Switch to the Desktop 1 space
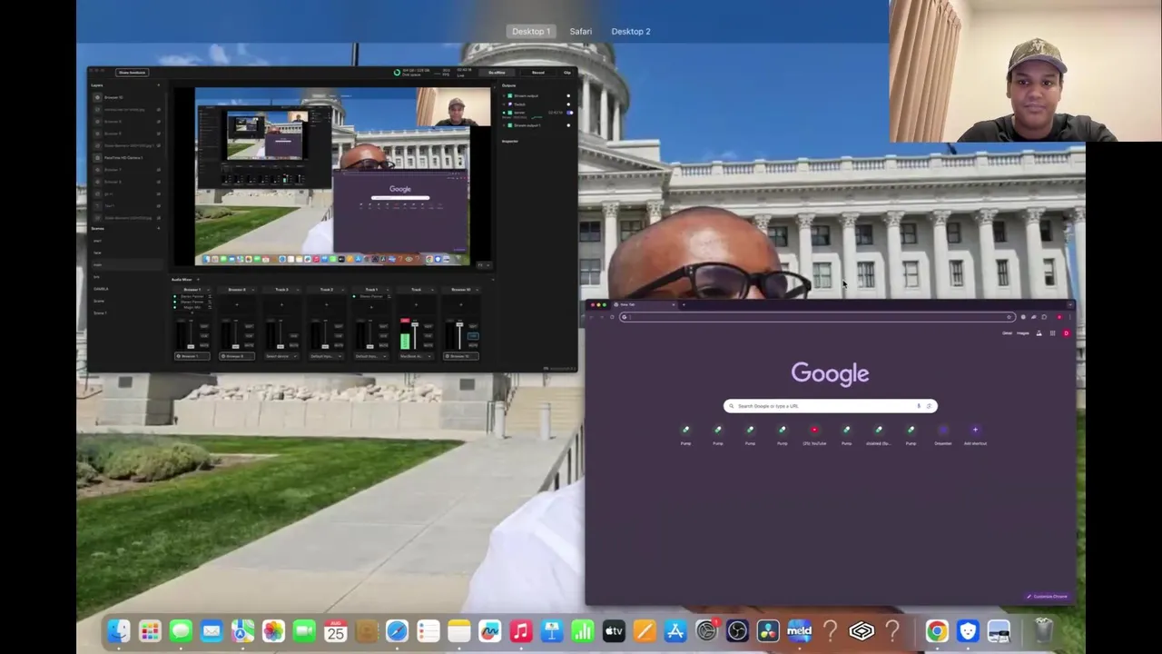 tap(531, 31)
